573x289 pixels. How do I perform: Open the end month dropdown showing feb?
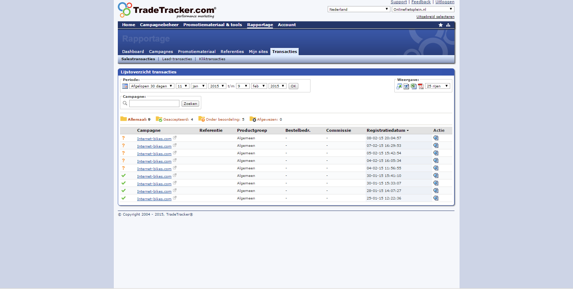click(x=259, y=86)
